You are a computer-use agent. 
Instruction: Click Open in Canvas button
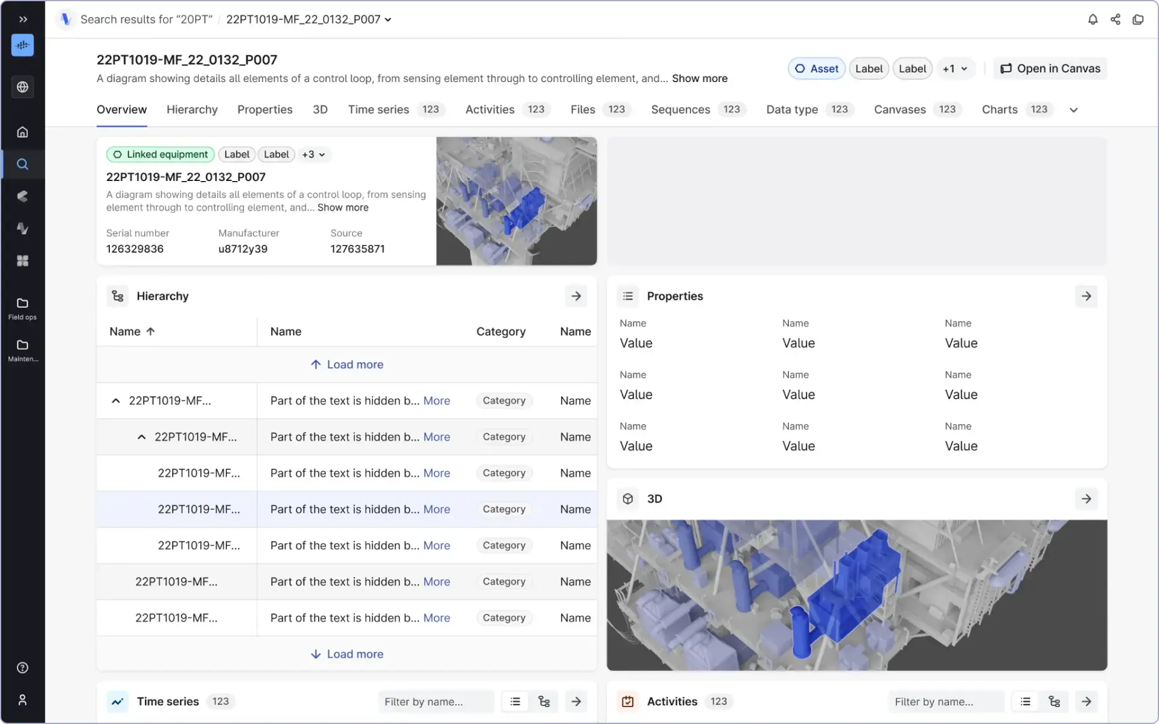pos(1050,69)
